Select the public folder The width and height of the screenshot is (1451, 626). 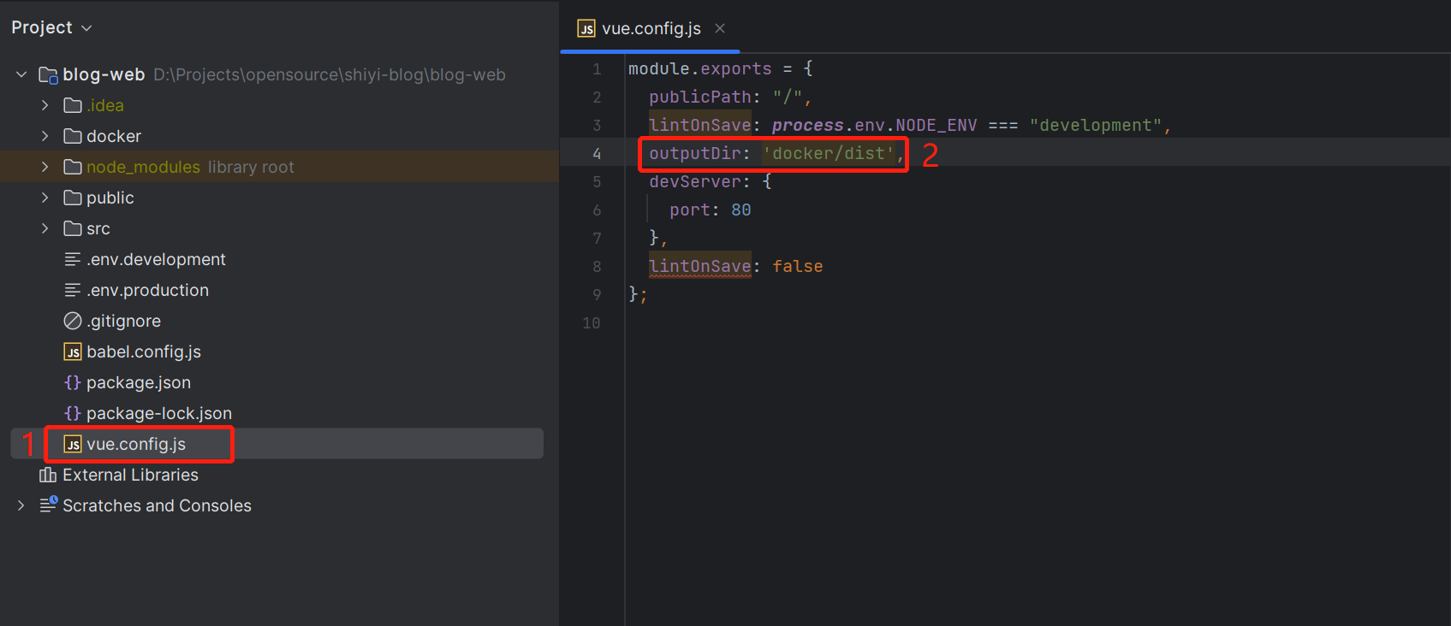click(x=110, y=198)
